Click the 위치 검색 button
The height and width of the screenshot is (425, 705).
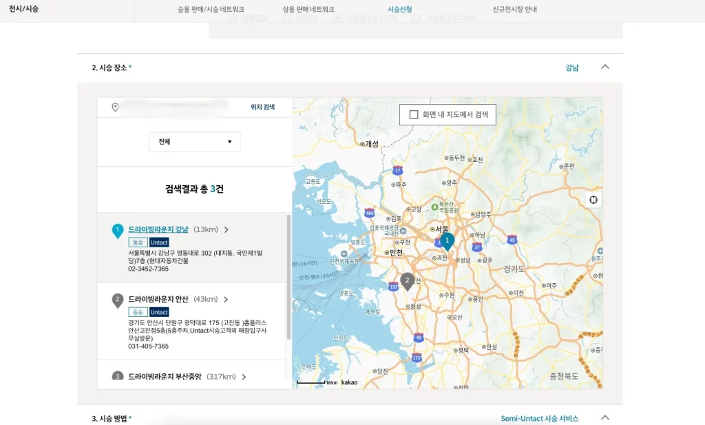pyautogui.click(x=262, y=107)
